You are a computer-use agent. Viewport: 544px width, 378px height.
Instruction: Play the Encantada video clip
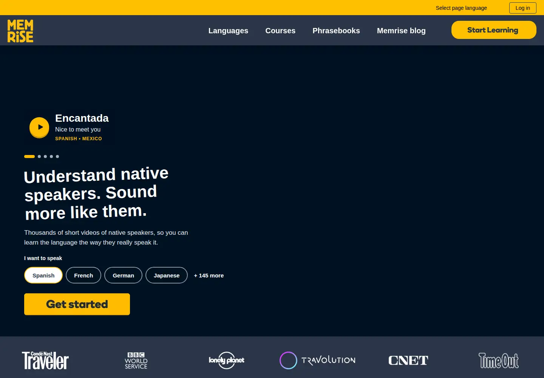(x=39, y=127)
